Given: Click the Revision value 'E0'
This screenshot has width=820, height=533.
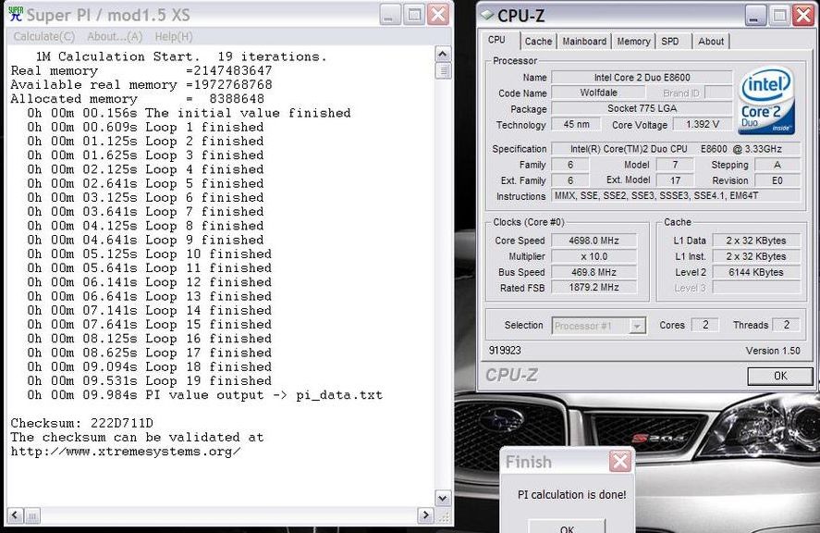Looking at the screenshot, I should tap(777, 180).
